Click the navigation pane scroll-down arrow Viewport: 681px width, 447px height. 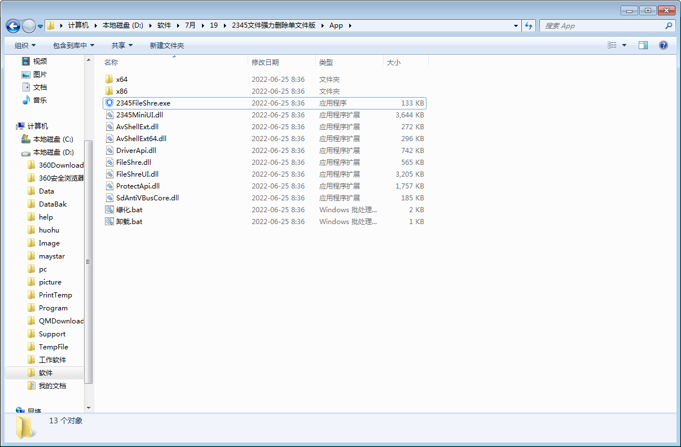coord(89,407)
